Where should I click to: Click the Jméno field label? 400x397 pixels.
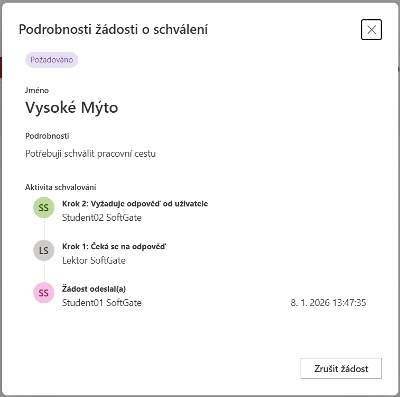click(x=37, y=91)
